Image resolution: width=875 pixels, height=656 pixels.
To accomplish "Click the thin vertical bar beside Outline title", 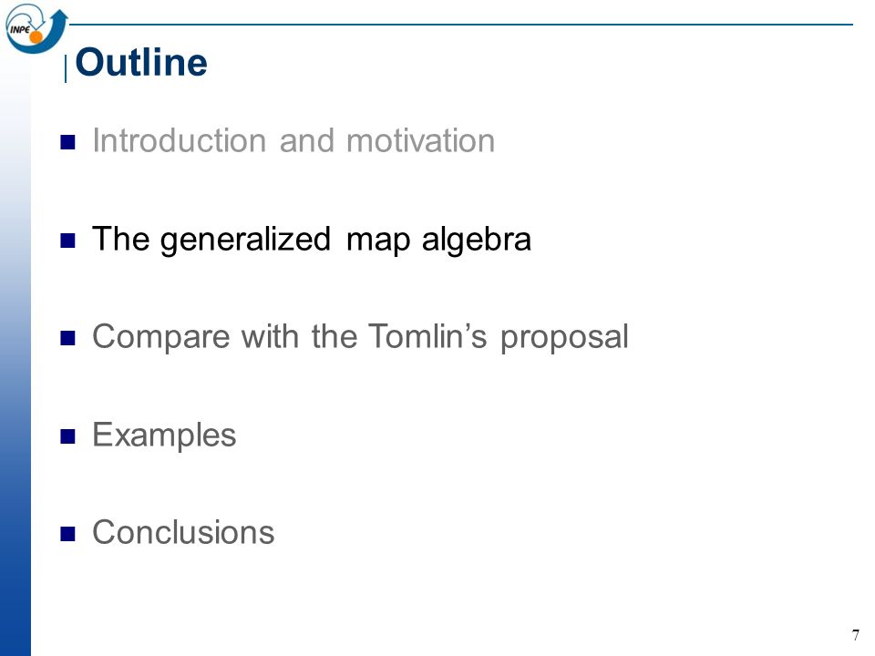I will tap(67, 68).
